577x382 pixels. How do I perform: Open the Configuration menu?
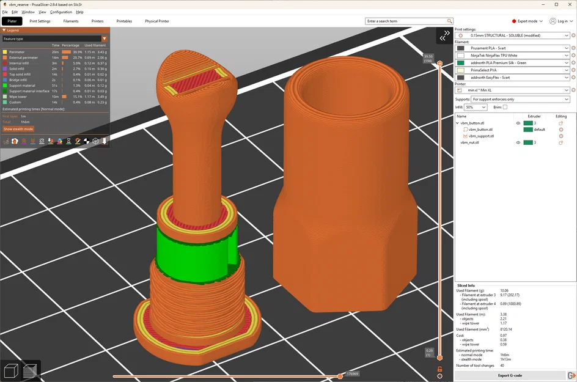pyautogui.click(x=61, y=12)
